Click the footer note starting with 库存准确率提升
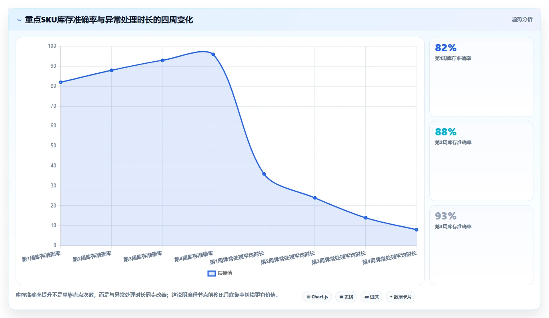This screenshot has height=318, width=549. [x=147, y=295]
